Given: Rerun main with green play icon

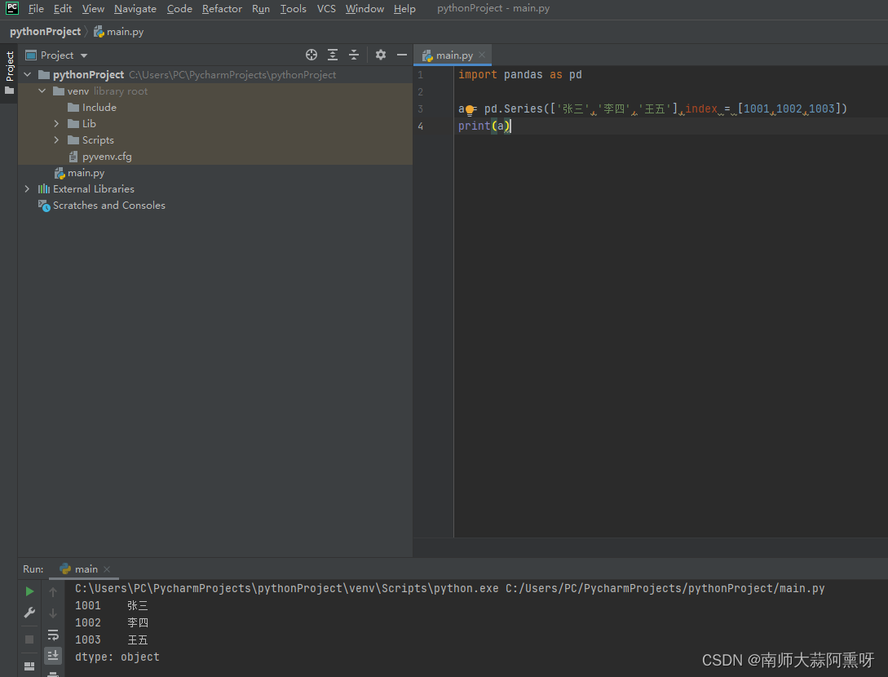Looking at the screenshot, I should [29, 591].
